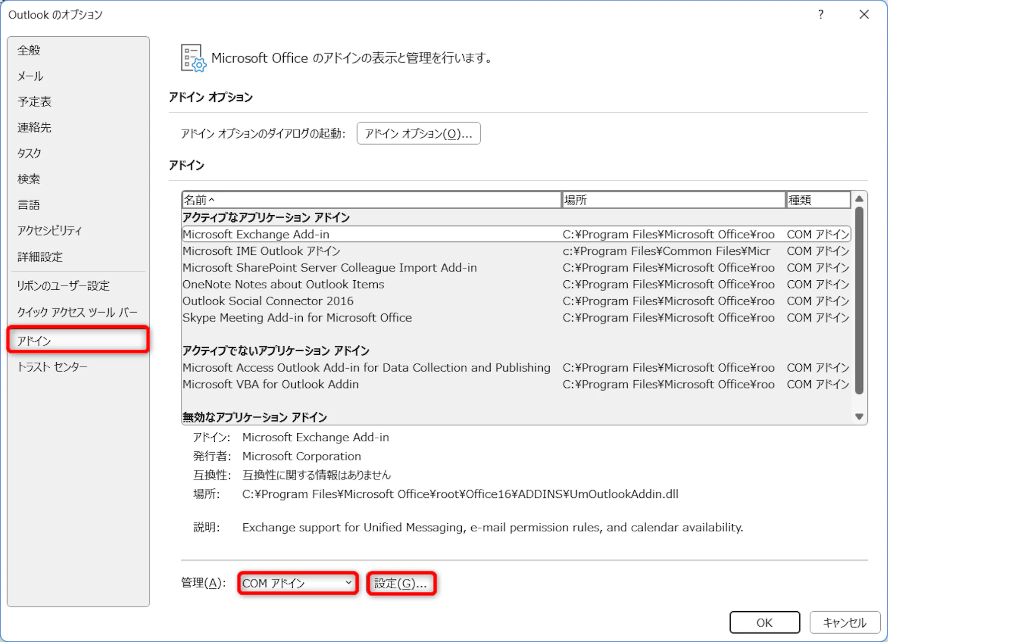Switch to トラスト センター category

[52, 367]
